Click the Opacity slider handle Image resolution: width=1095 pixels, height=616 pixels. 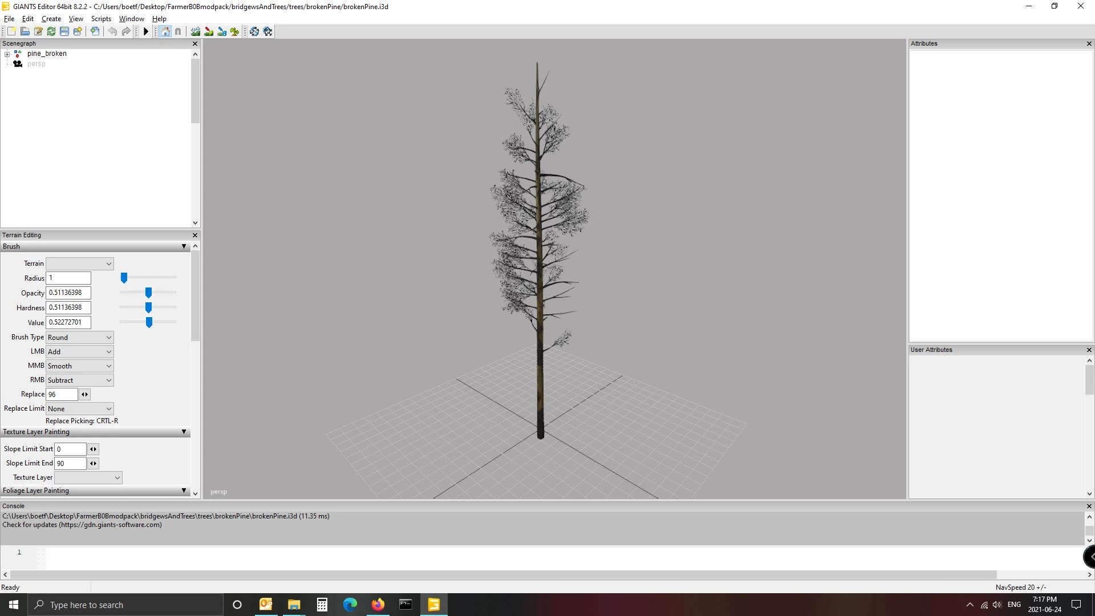(148, 293)
